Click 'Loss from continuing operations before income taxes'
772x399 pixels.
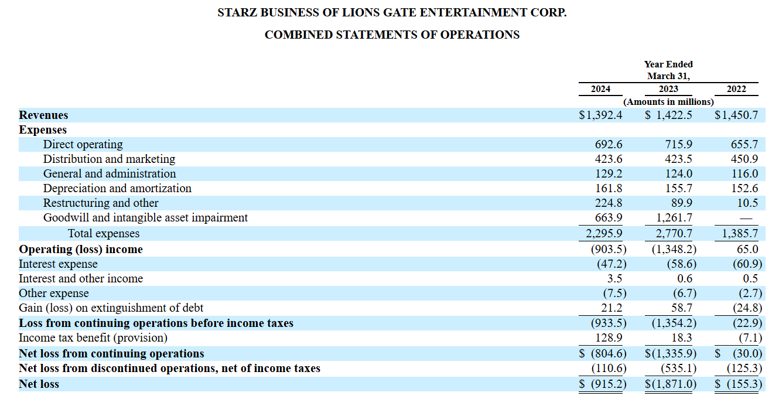pyautogui.click(x=156, y=323)
